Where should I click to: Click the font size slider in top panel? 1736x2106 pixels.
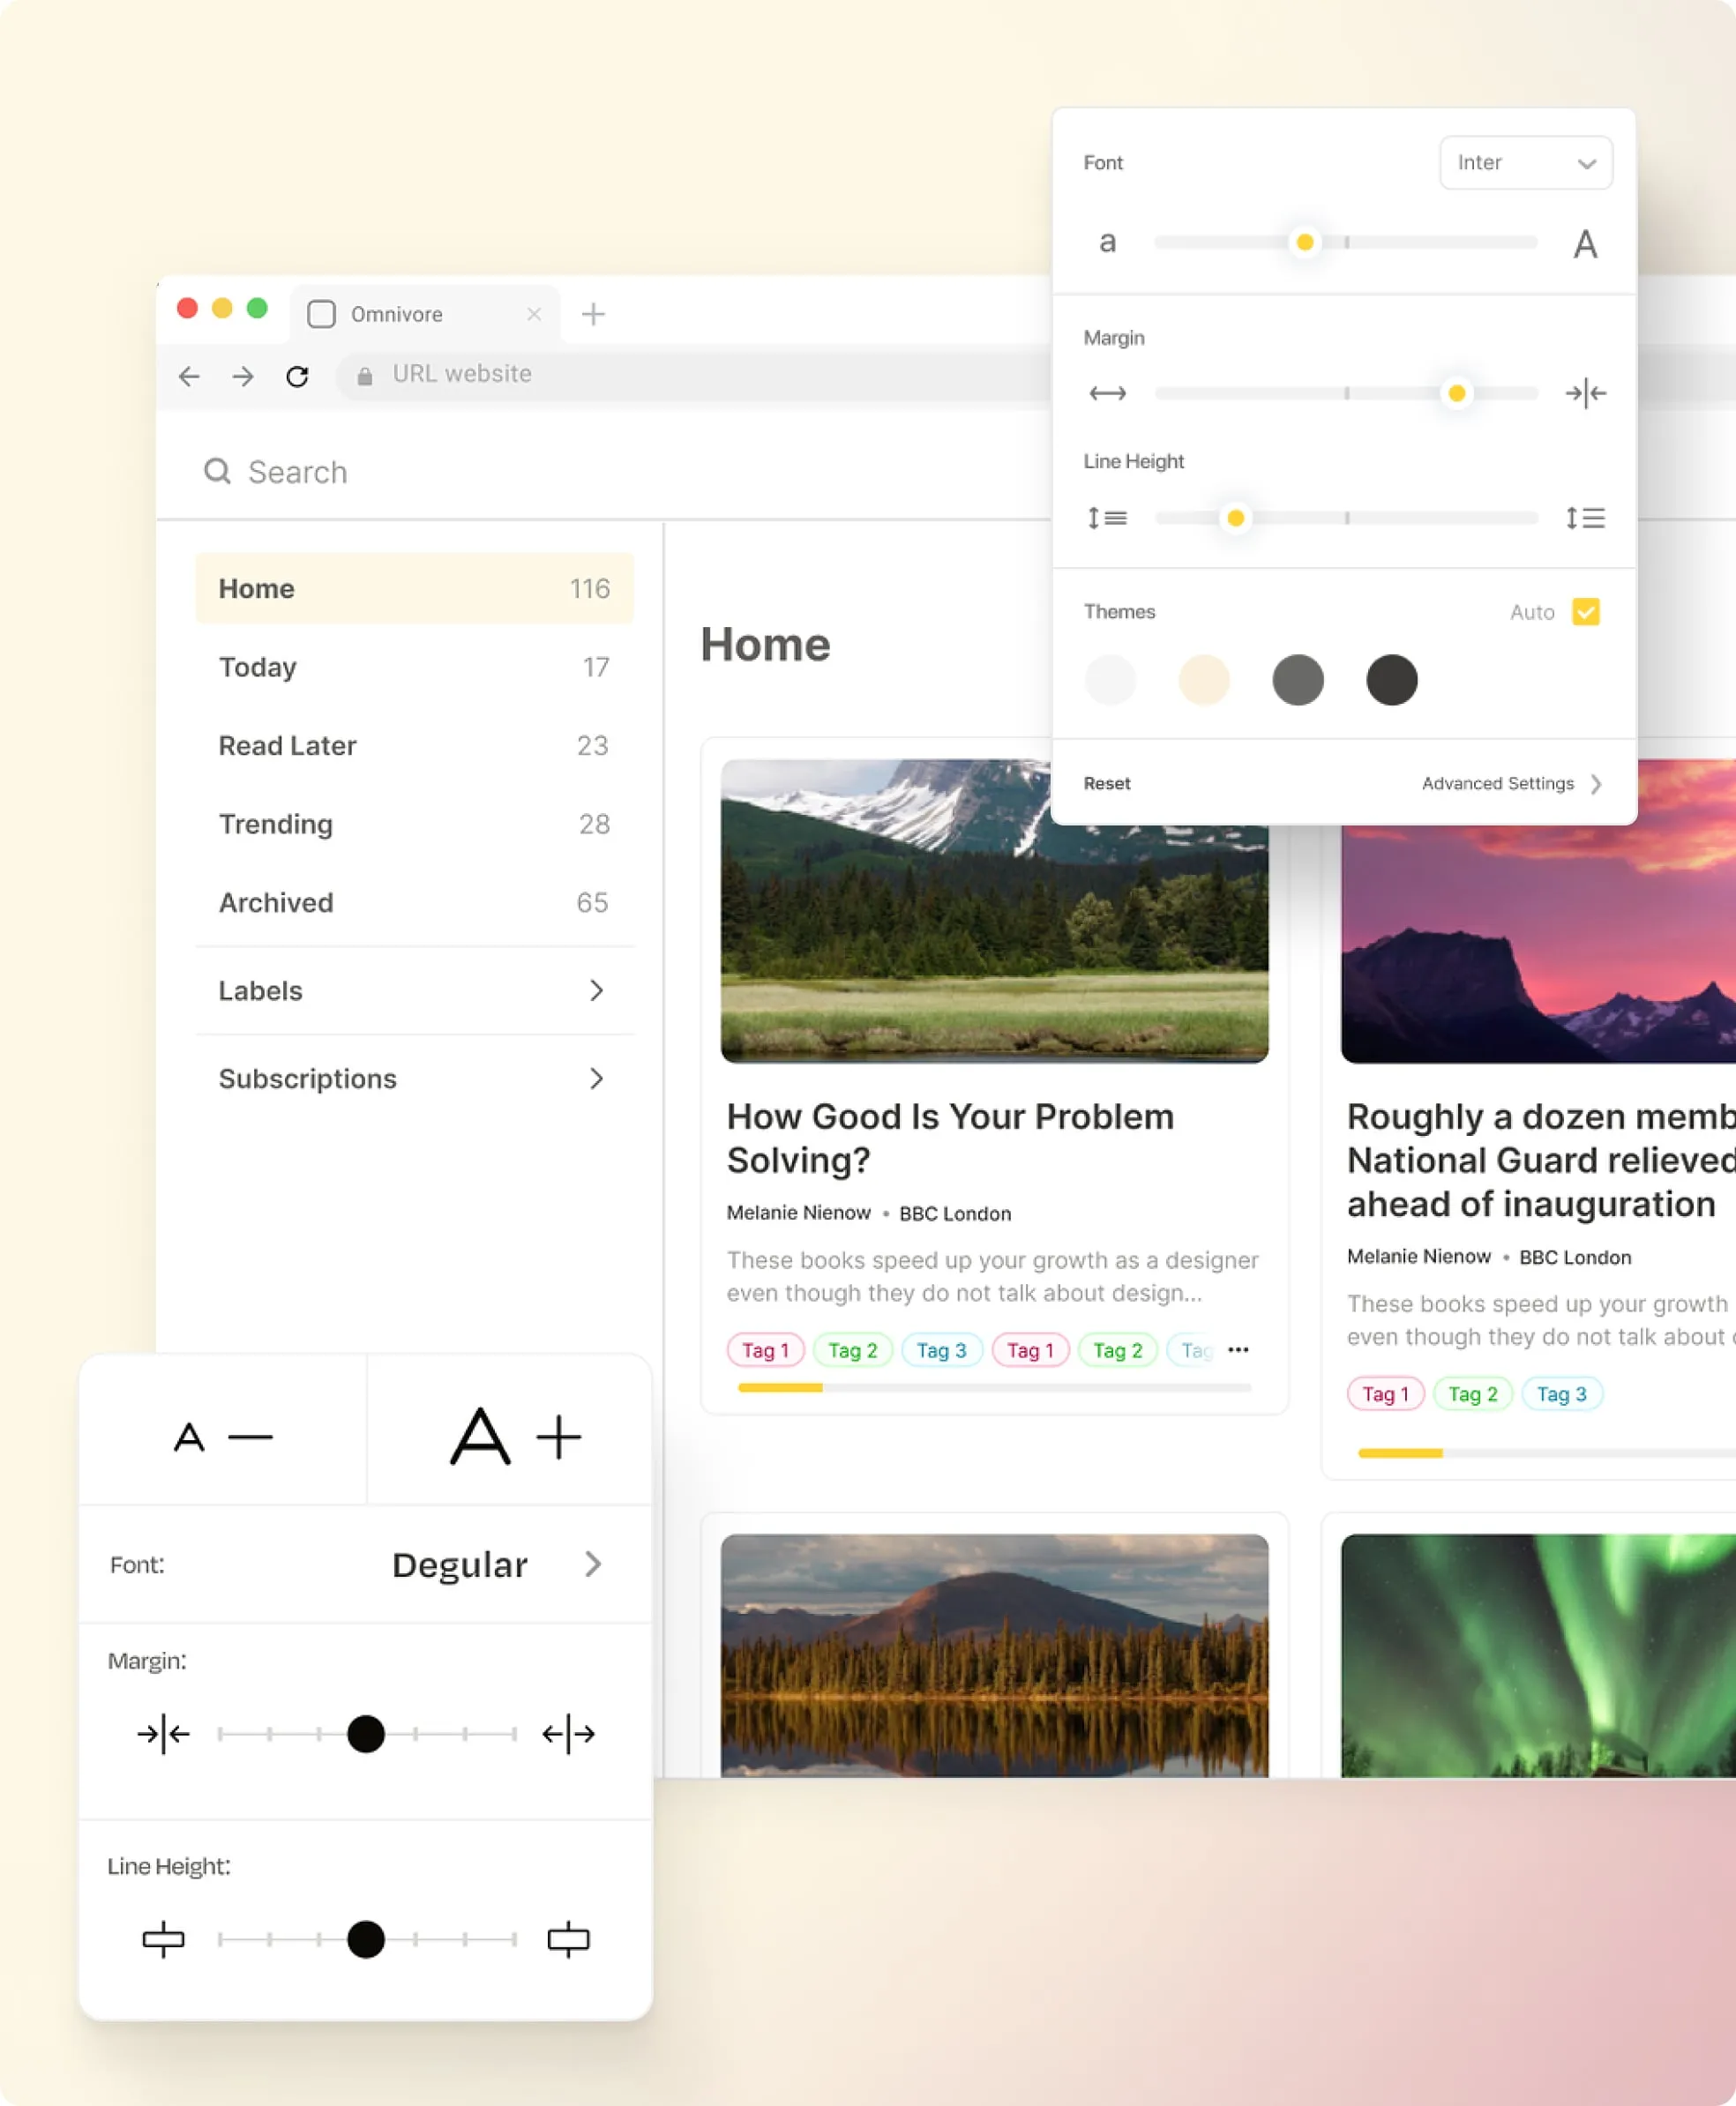(1345, 242)
